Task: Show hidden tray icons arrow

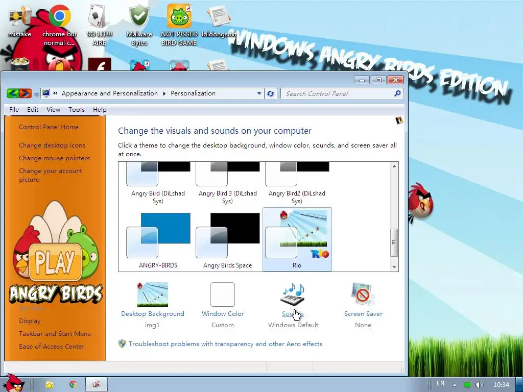Action: click(454, 385)
